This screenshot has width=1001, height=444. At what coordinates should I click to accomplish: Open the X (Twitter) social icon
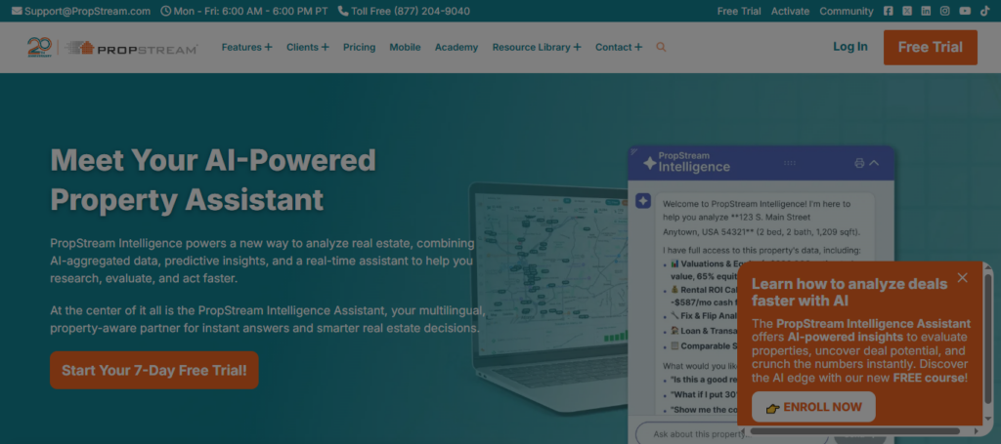(907, 11)
